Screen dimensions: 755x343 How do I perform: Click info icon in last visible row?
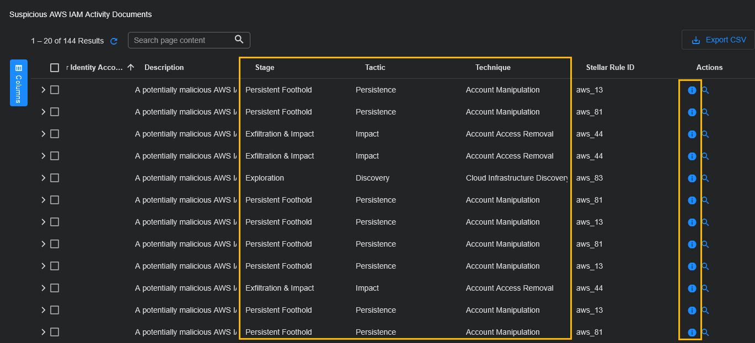(692, 333)
